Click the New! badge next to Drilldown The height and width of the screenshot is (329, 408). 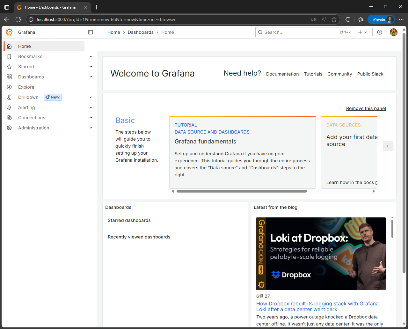pos(53,97)
